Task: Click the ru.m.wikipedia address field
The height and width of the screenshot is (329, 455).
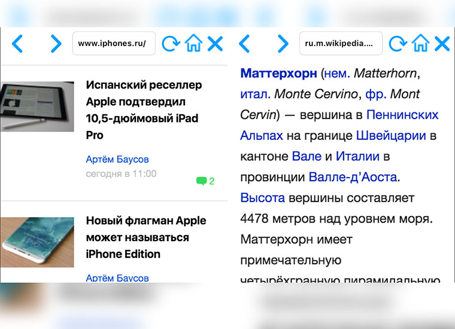Action: tap(341, 43)
